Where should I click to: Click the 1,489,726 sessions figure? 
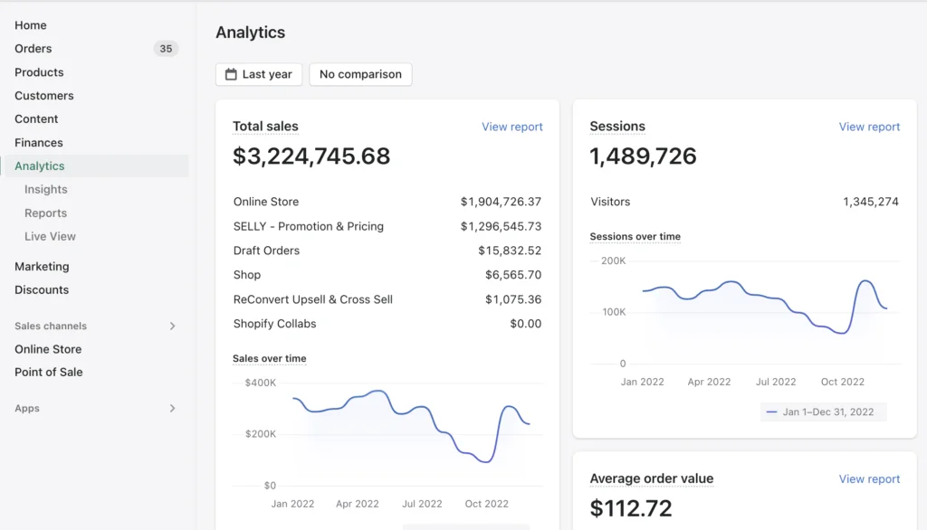click(x=644, y=156)
